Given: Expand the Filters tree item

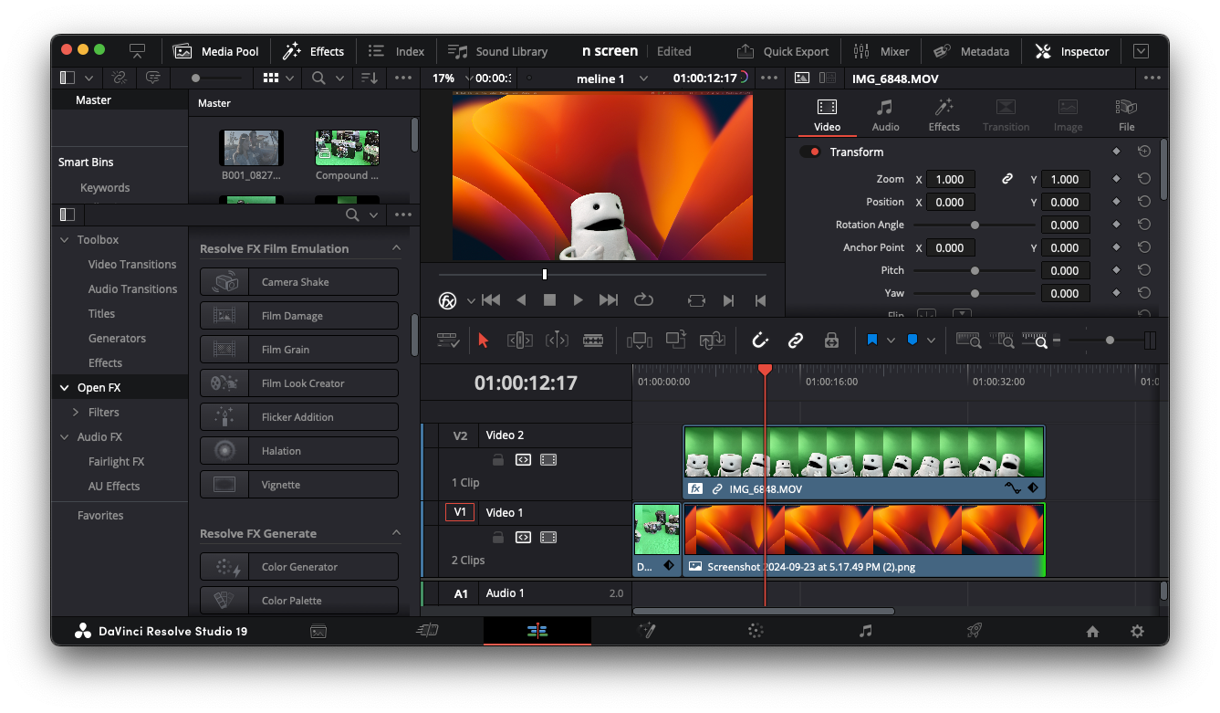Looking at the screenshot, I should [77, 413].
